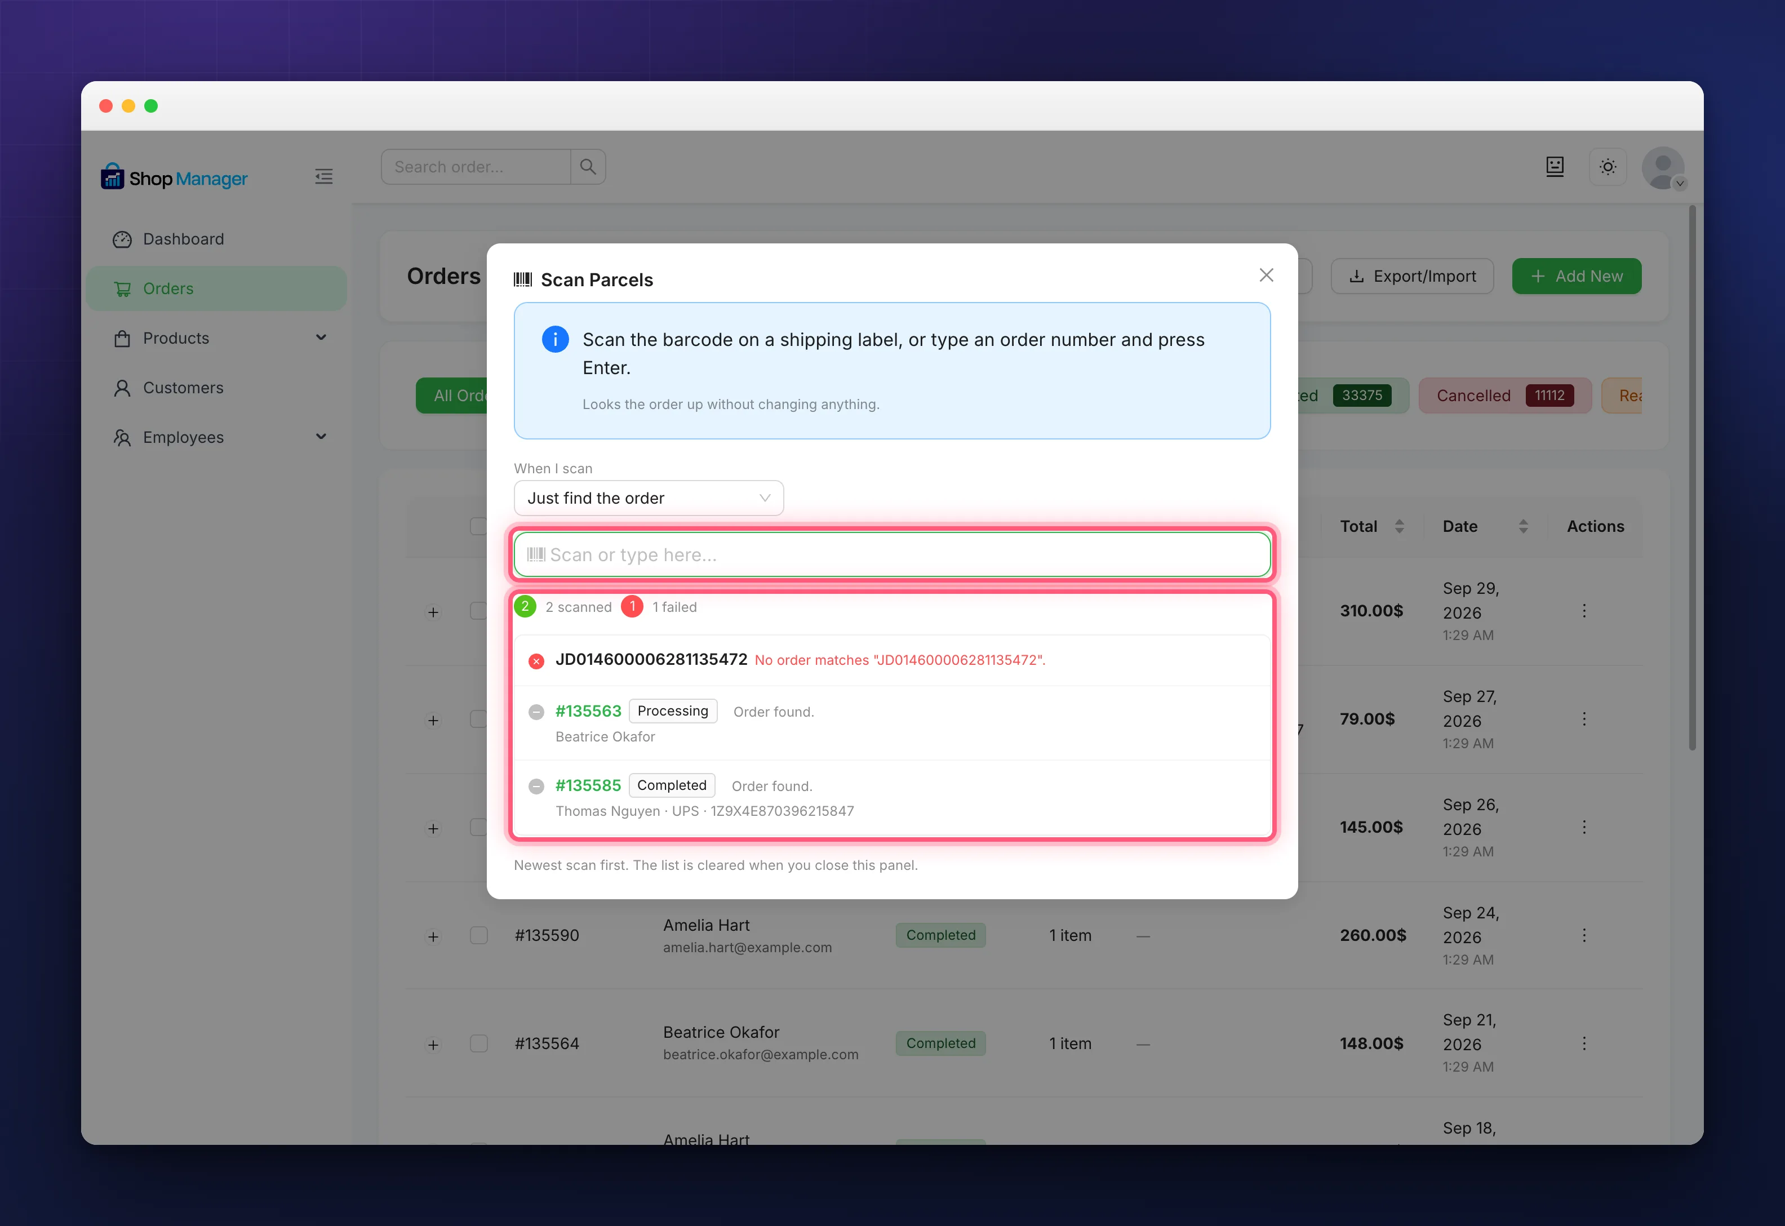Close the Scan Parcels dialog
This screenshot has width=1785, height=1226.
pyautogui.click(x=1266, y=275)
